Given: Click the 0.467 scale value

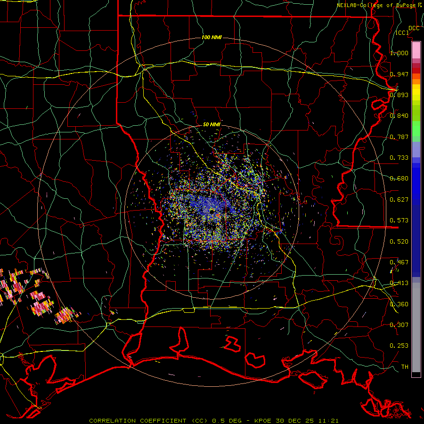Looking at the screenshot, I should pyautogui.click(x=399, y=262).
